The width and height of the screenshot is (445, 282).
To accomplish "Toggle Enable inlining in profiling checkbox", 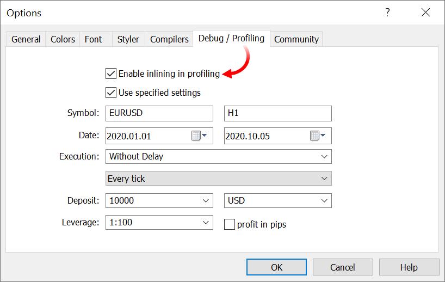I will (x=111, y=73).
